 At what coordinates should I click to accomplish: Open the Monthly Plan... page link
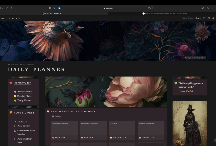[24, 96]
